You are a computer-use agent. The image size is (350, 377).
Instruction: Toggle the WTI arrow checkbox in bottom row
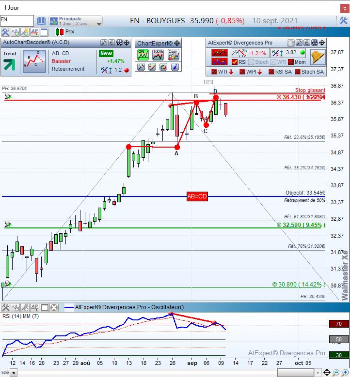[214, 72]
